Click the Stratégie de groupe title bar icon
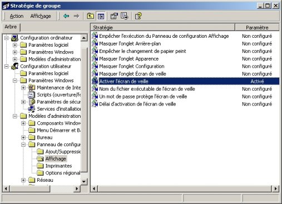This screenshot has height=204, width=282. click(6, 6)
